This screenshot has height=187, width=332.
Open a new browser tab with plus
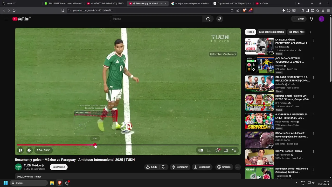(x=299, y=3)
